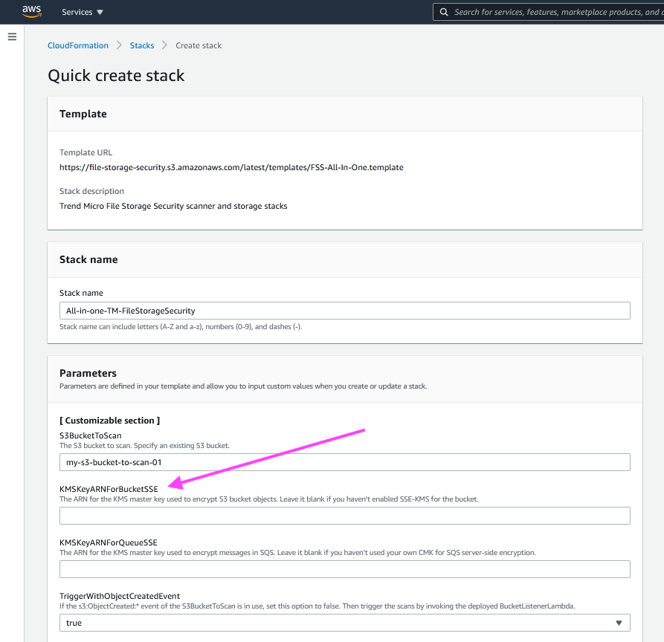The height and width of the screenshot is (642, 664).
Task: Click the KMSKeyARNForBucketSSE label
Action: pos(109,489)
